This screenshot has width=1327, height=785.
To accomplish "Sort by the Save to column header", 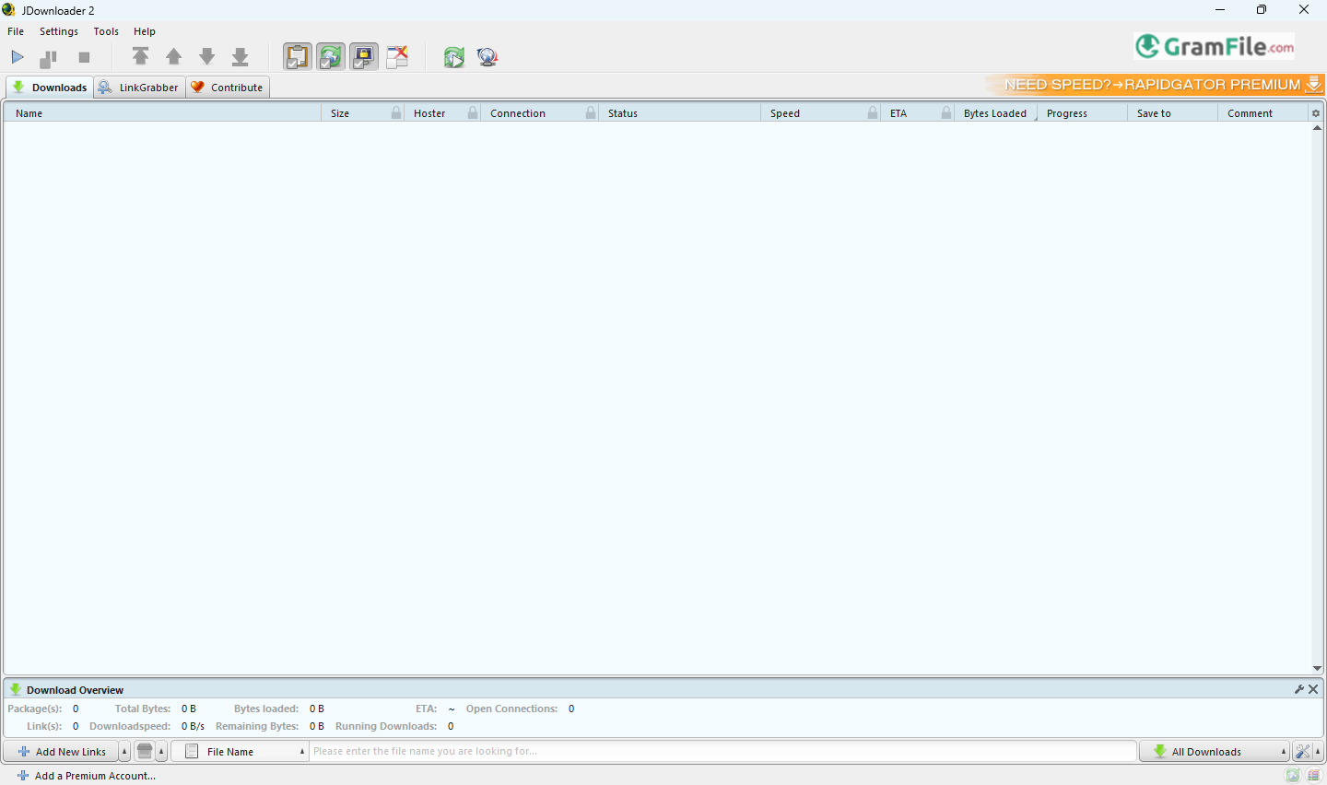I will pyautogui.click(x=1172, y=113).
